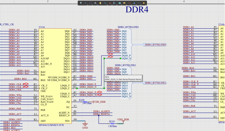The height and width of the screenshot is (131, 225).
Task: Select the Place Wire tool
Action: click(x=105, y=3)
